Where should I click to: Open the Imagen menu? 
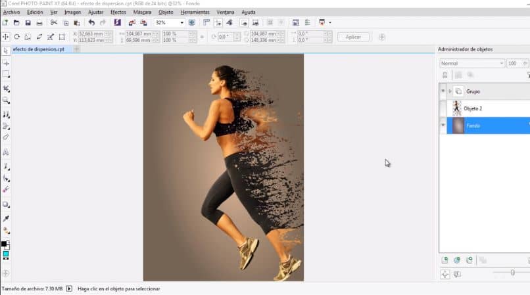(73, 12)
